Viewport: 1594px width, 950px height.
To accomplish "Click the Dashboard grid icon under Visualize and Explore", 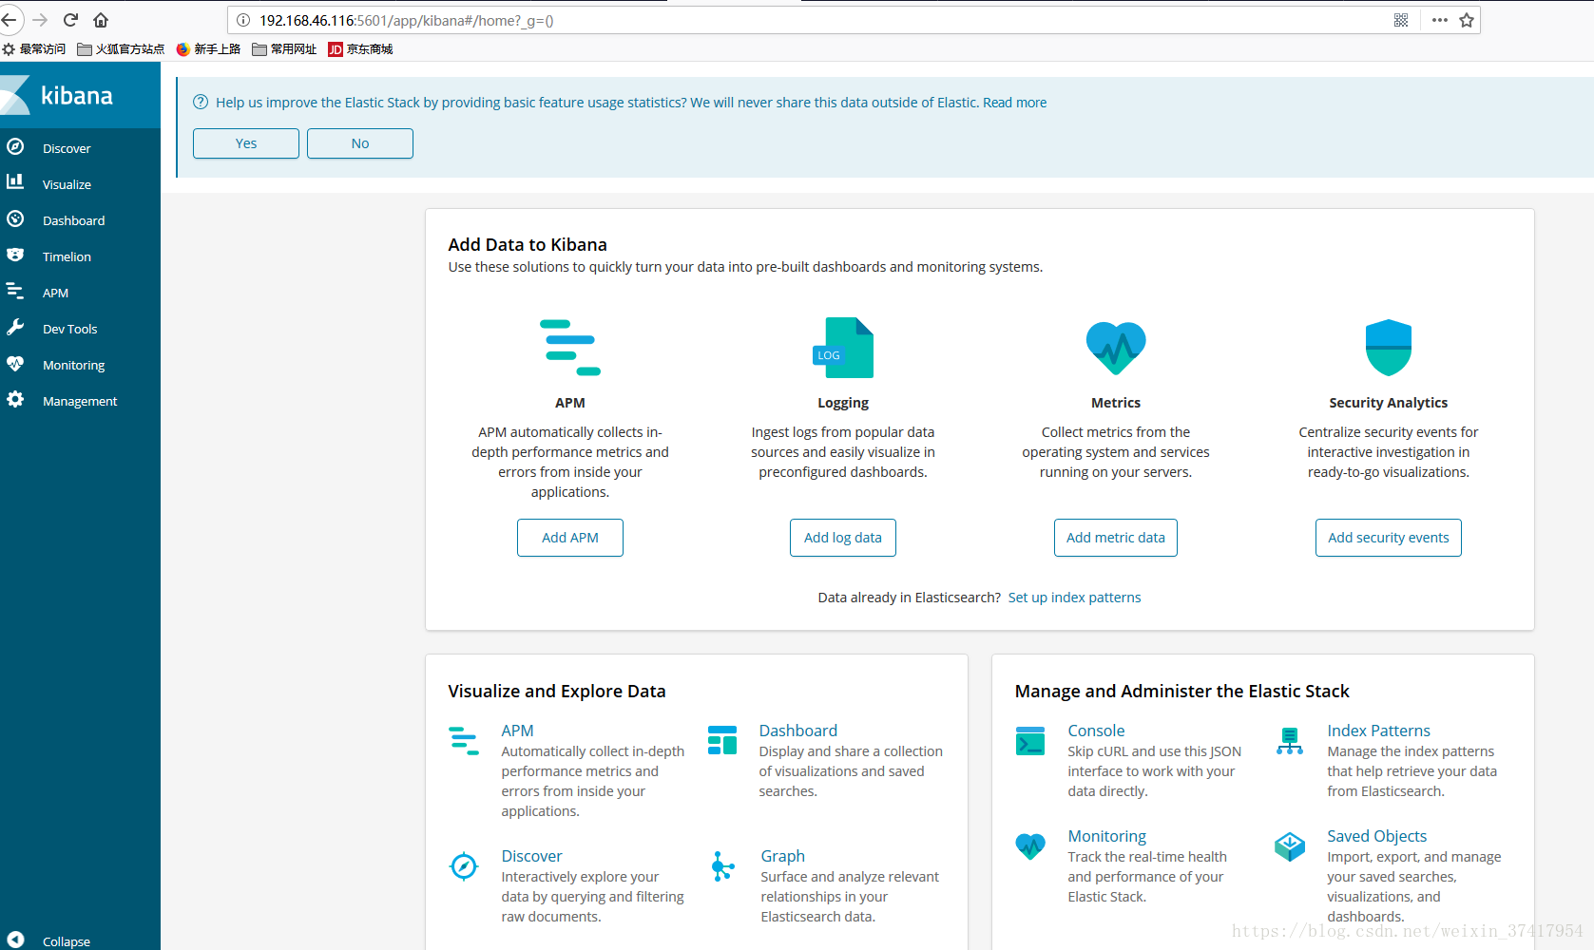I will point(722,740).
